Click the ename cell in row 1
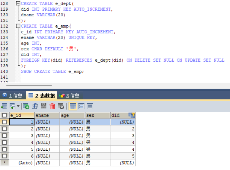 click(x=47, y=122)
